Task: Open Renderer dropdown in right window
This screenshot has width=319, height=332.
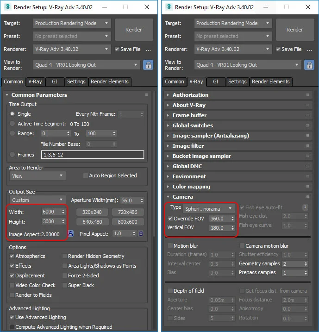Action: 233,49
